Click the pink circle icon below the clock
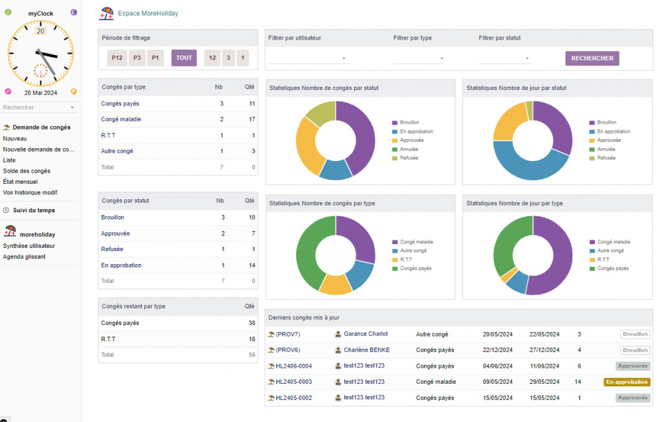The image size is (663, 422). [x=8, y=91]
